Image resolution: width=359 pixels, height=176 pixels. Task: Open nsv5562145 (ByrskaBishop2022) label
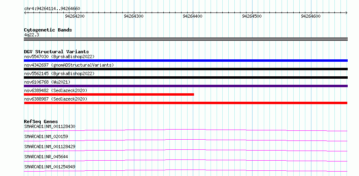pos(59,73)
